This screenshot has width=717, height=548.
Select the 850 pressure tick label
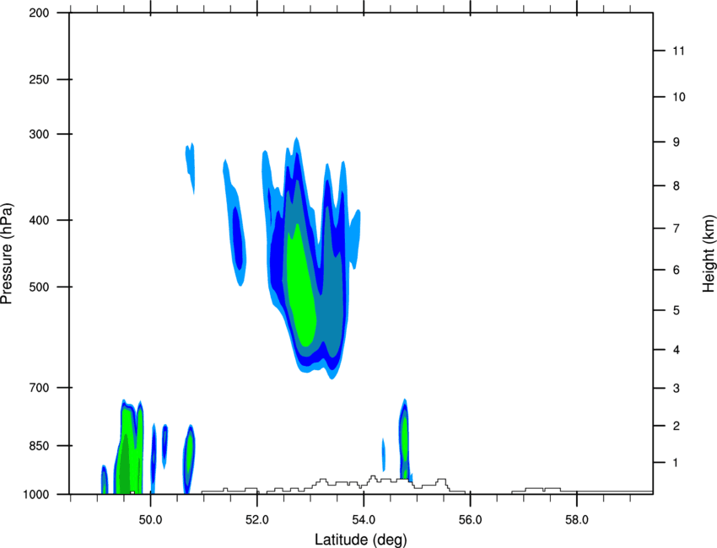(40, 446)
